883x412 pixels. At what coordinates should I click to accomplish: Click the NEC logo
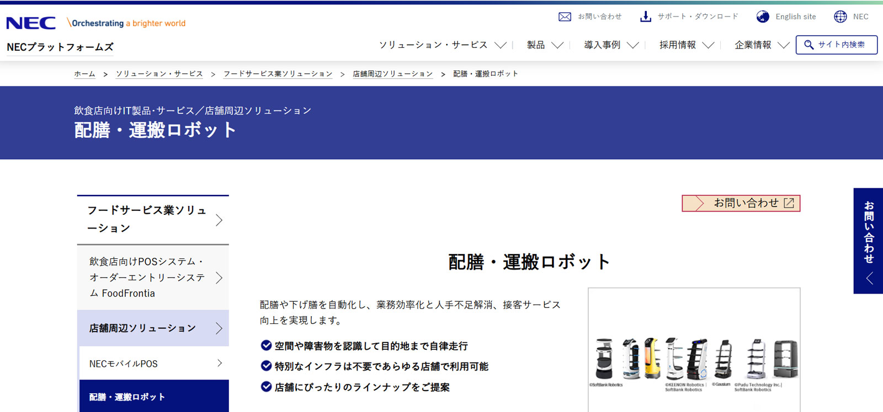31,23
